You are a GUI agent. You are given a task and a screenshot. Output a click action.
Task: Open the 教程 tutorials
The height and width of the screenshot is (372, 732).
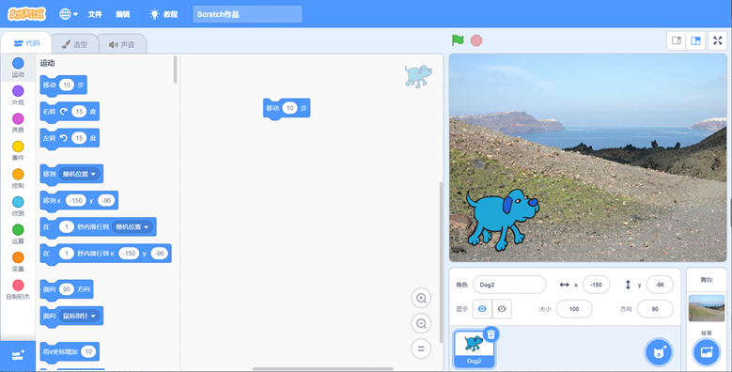[x=164, y=14]
